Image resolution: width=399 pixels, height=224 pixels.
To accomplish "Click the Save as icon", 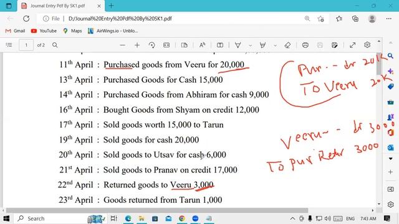I will [x=335, y=45].
